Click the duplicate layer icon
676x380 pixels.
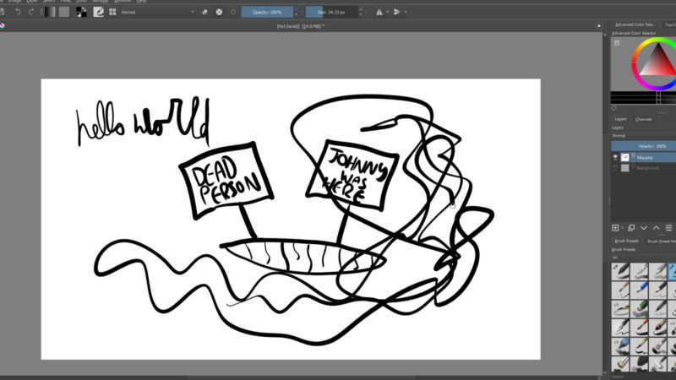pos(630,227)
